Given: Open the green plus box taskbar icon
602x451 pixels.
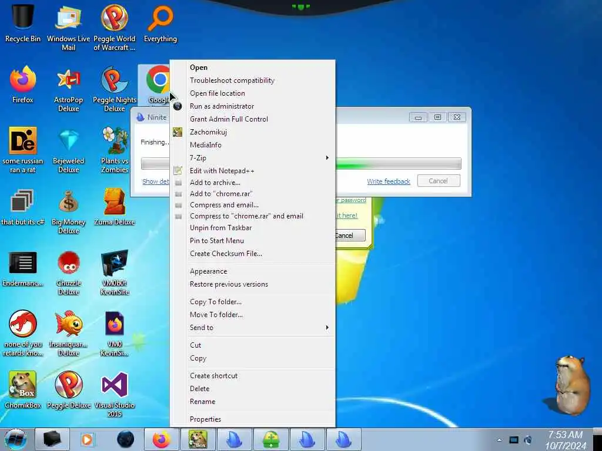Looking at the screenshot, I should point(270,439).
